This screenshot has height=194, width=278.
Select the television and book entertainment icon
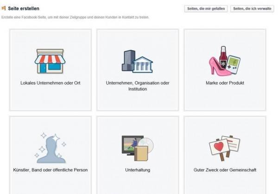click(138, 148)
